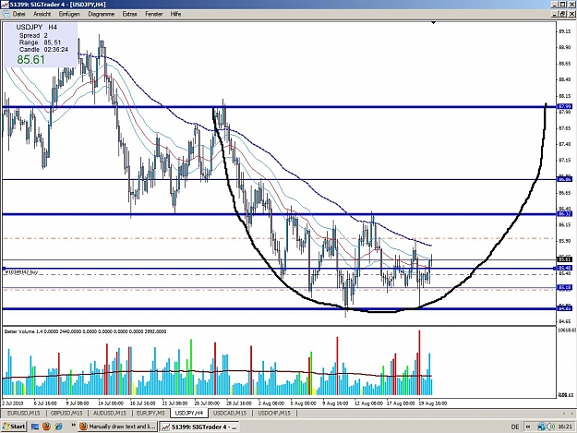Viewport: 577px width, 433px height.
Task: Click SIGTrader 4 taskbar button
Action: tap(199, 427)
